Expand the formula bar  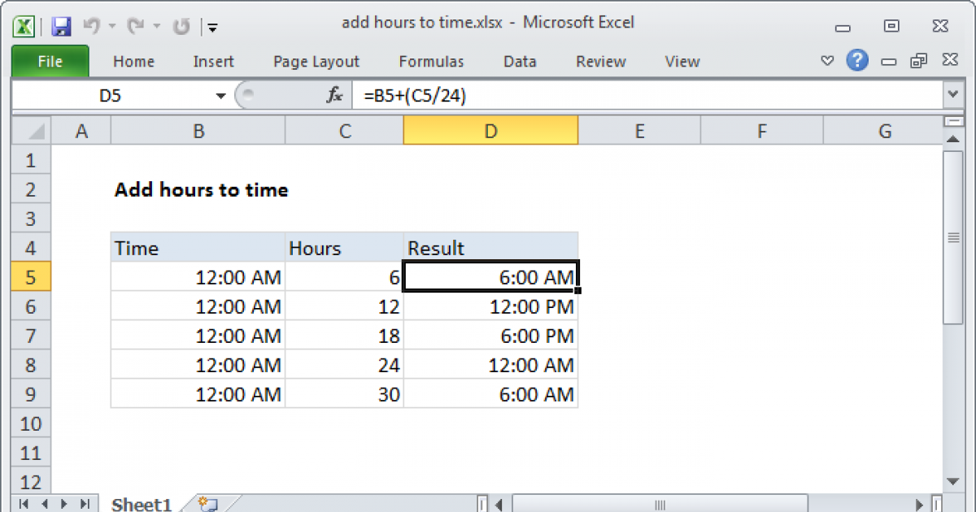point(953,96)
